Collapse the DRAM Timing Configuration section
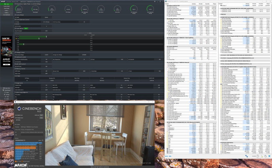272x168 pixels. click(x=15, y=92)
